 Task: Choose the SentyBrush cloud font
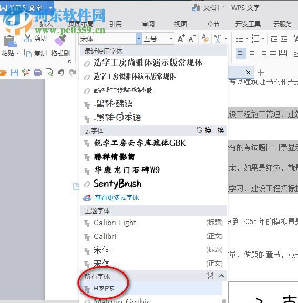coord(117,184)
